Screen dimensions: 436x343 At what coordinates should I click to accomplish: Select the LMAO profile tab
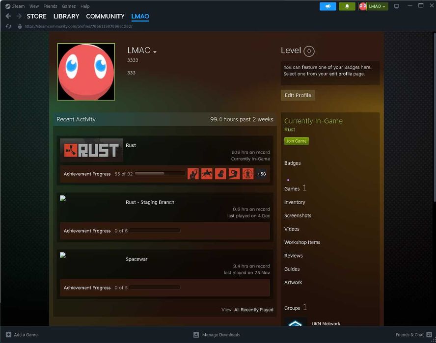point(140,16)
